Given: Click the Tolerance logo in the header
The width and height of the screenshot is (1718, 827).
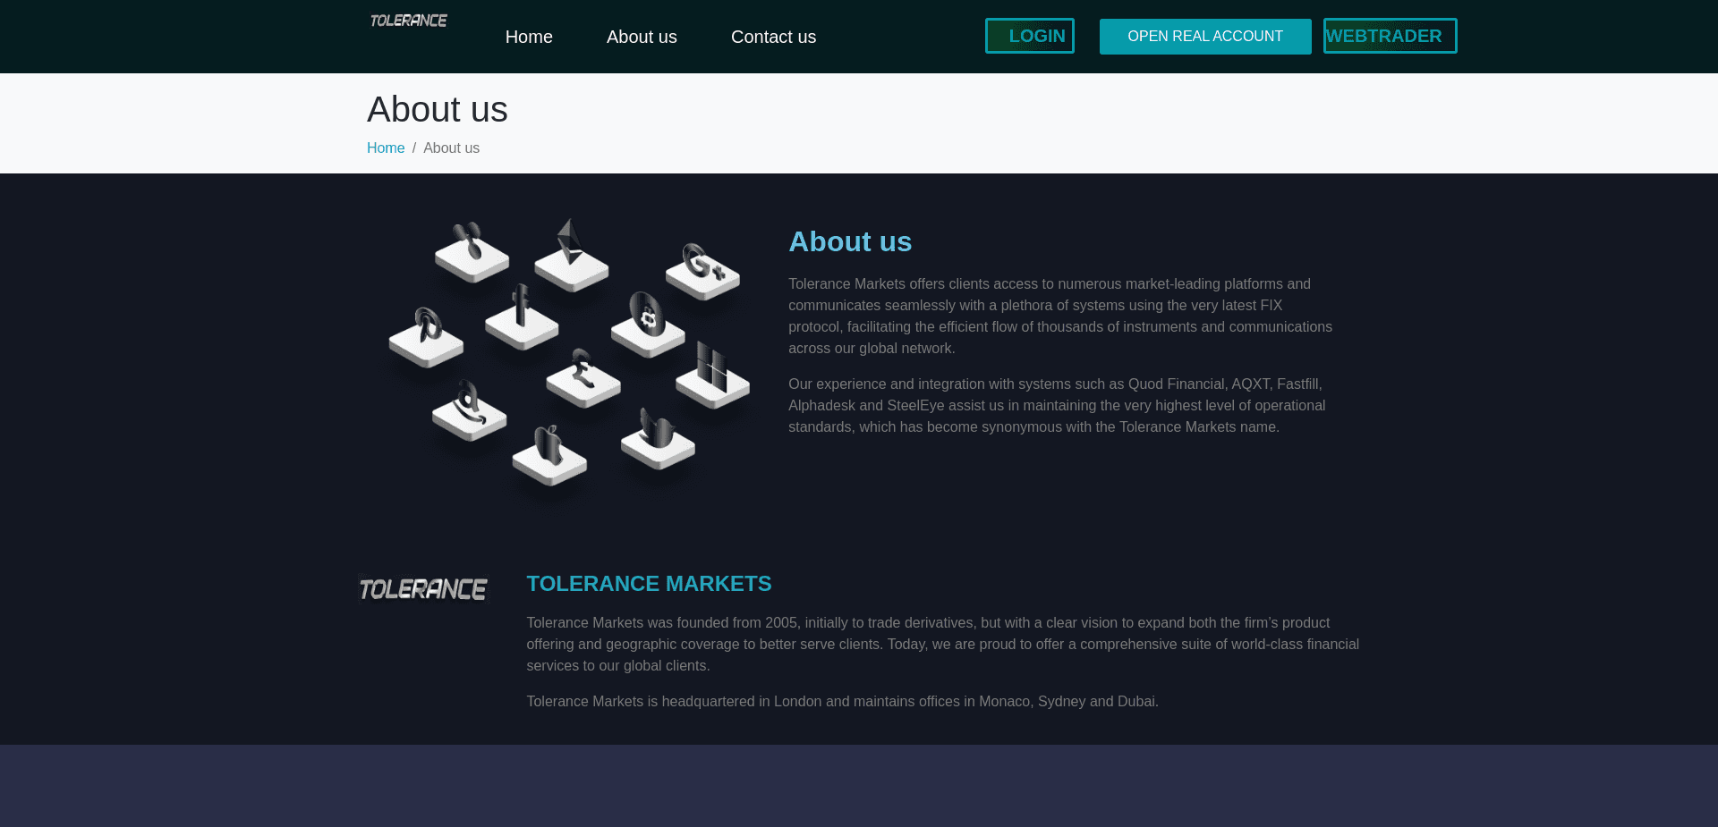Looking at the screenshot, I should [x=407, y=19].
